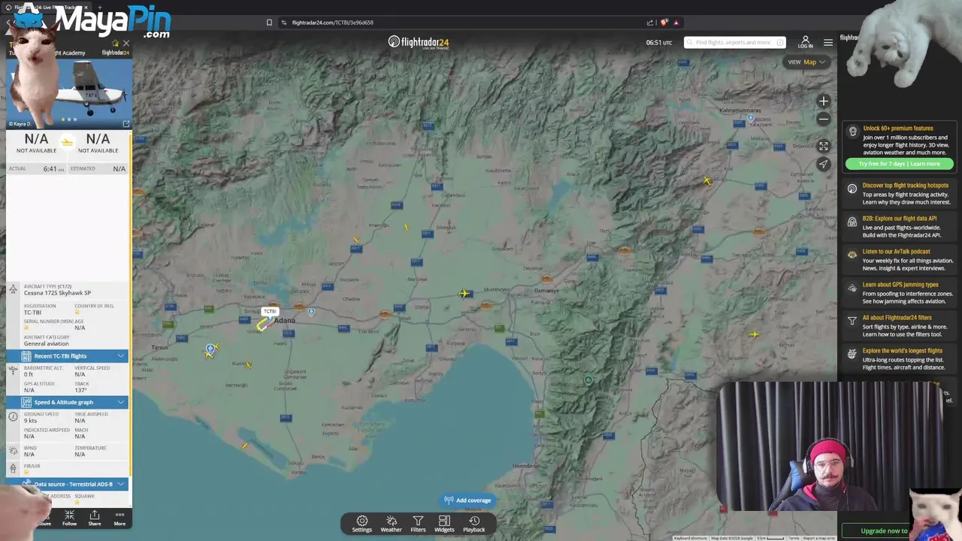Select the yellow aircraft near Mustafabeyli
This screenshot has height=541, width=962.
coord(464,294)
